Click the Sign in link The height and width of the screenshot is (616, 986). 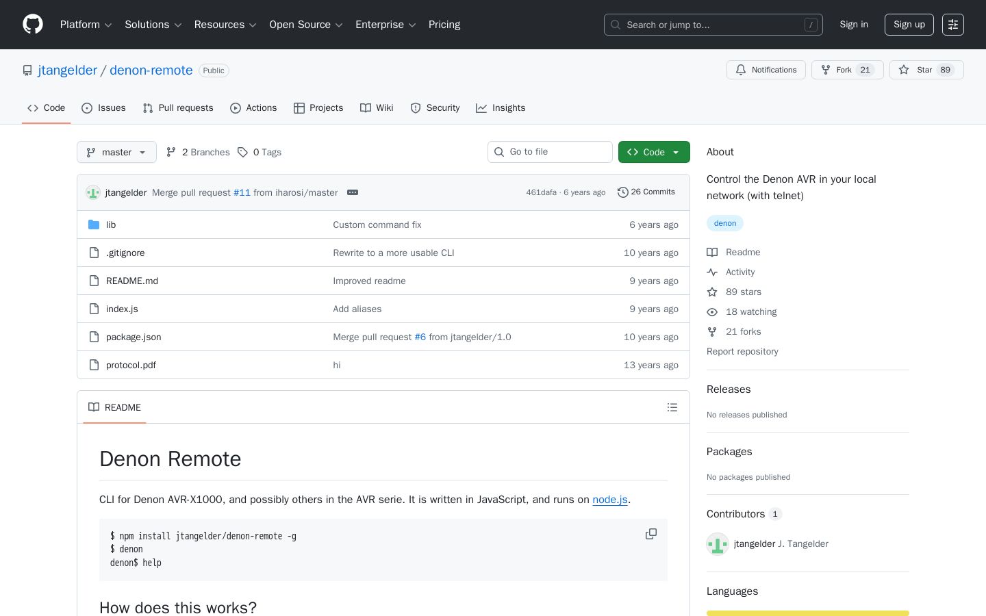(854, 25)
